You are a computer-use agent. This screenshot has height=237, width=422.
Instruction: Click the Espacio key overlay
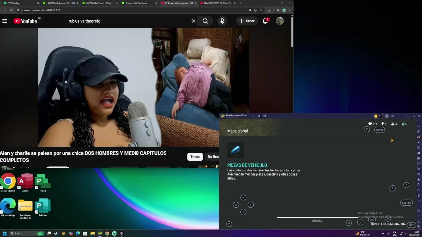407,203
